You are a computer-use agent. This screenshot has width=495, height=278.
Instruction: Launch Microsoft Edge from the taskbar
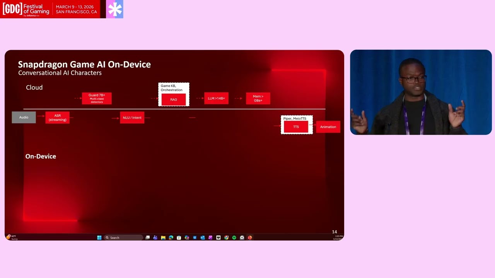(x=171, y=237)
